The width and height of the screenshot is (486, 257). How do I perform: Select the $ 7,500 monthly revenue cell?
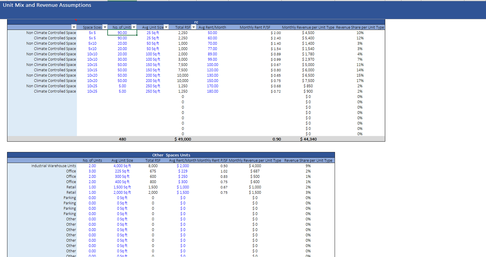coord(308,81)
